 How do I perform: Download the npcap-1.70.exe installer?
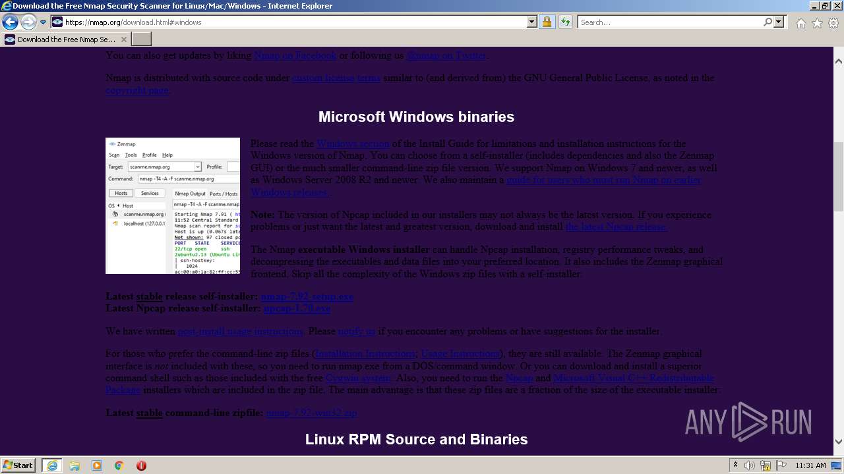[x=297, y=308]
